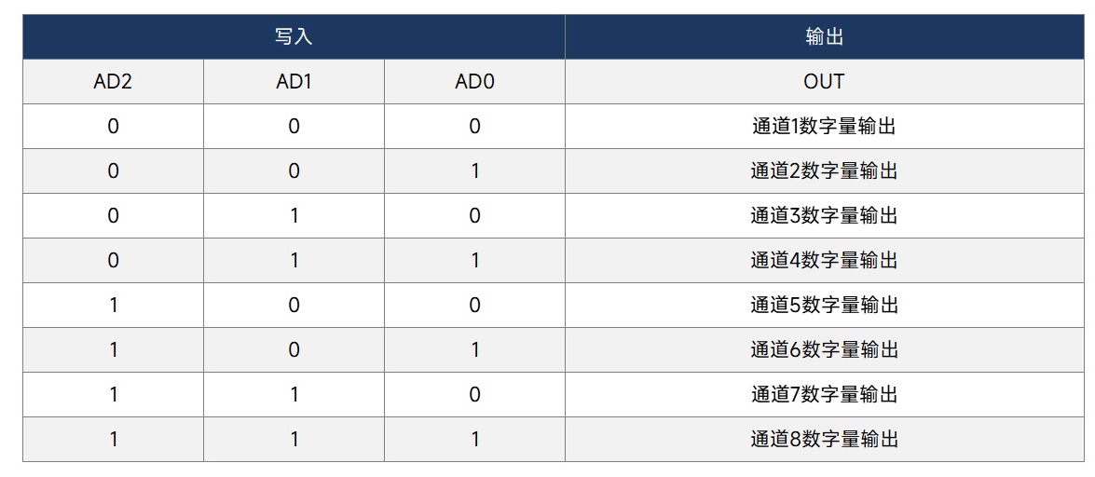Select the AD1 column header
The height and width of the screenshot is (477, 1095).
pos(294,82)
